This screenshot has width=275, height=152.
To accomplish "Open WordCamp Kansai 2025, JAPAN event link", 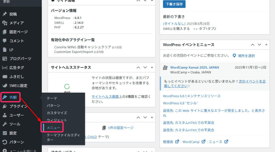I will click(194, 67).
